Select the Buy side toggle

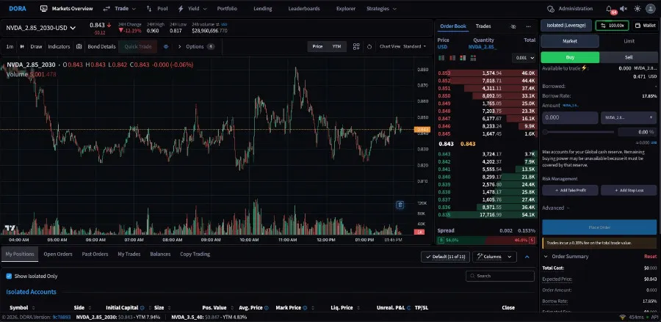570,57
